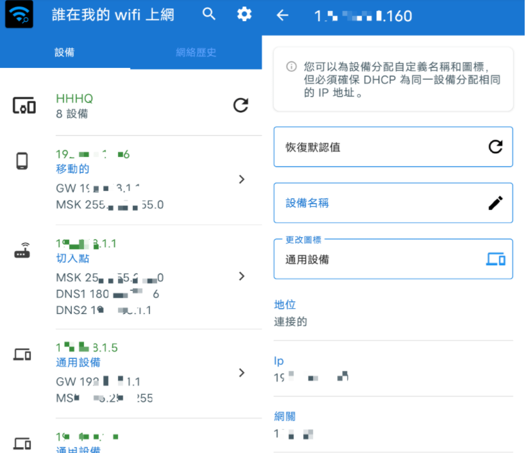Tap the access point router icon in the list
The image size is (526, 453).
coord(21,251)
